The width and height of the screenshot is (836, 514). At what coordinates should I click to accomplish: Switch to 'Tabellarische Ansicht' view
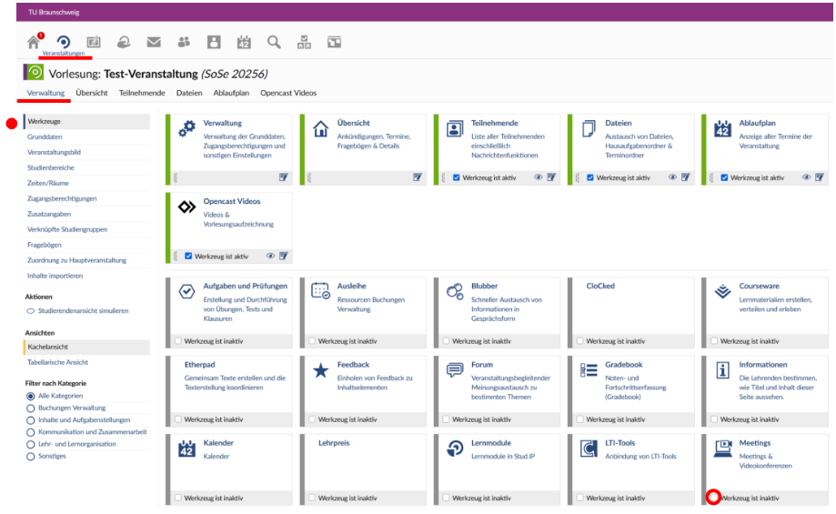pos(57,363)
